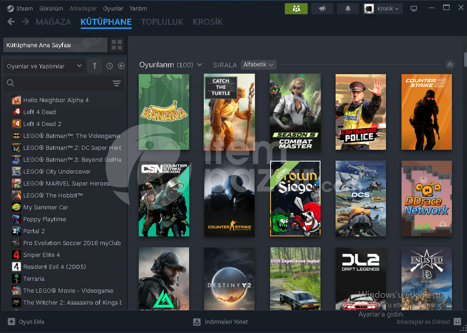467x333 pixels.
Task: Switch to the KROSİK profile tab
Action: pyautogui.click(x=208, y=22)
